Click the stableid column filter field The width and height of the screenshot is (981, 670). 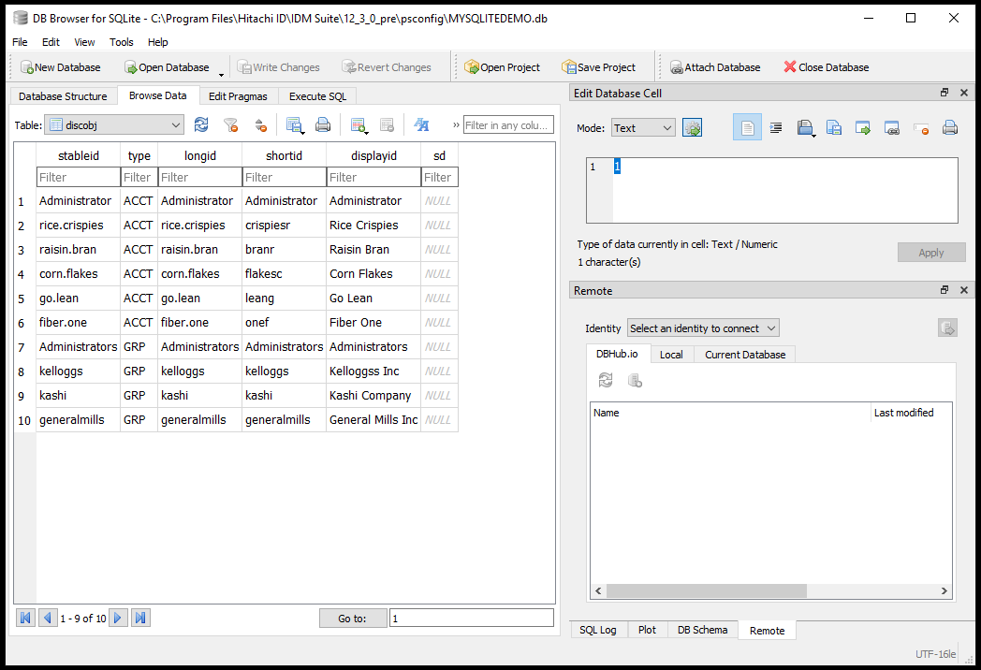(78, 177)
